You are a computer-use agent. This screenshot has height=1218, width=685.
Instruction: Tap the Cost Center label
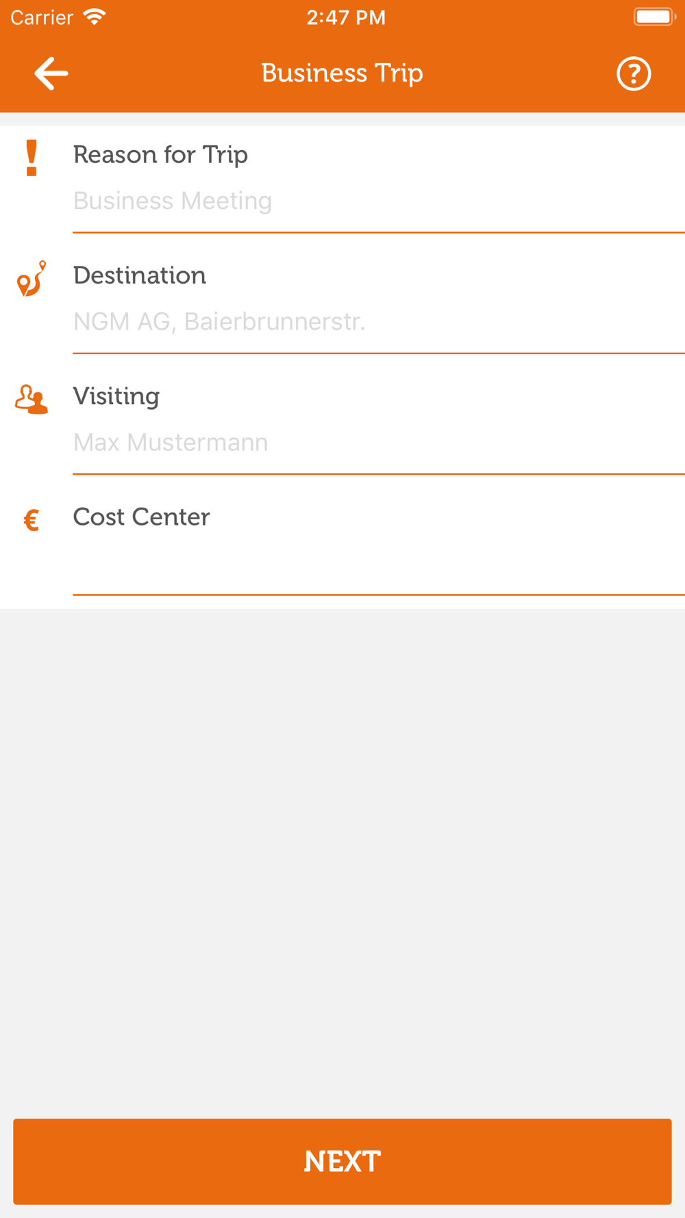tap(142, 517)
